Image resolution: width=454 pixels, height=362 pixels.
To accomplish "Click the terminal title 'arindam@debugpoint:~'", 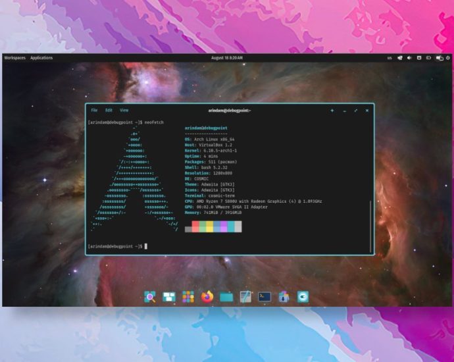I will pyautogui.click(x=230, y=111).
